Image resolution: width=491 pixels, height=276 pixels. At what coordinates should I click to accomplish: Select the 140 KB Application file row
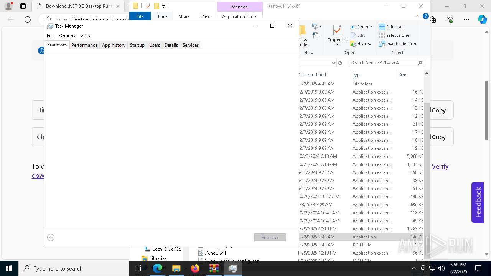[361, 237]
